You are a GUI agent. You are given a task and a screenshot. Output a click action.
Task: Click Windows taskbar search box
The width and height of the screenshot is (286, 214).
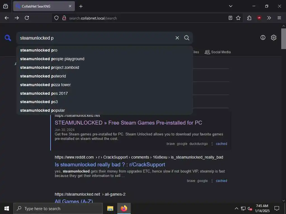(58, 208)
